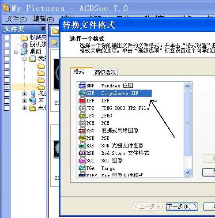Image resolution: width=215 pixels, height=218 pixels.
Task: Tick the checkbox beside 收藏夹 folder
Action: coord(7,38)
